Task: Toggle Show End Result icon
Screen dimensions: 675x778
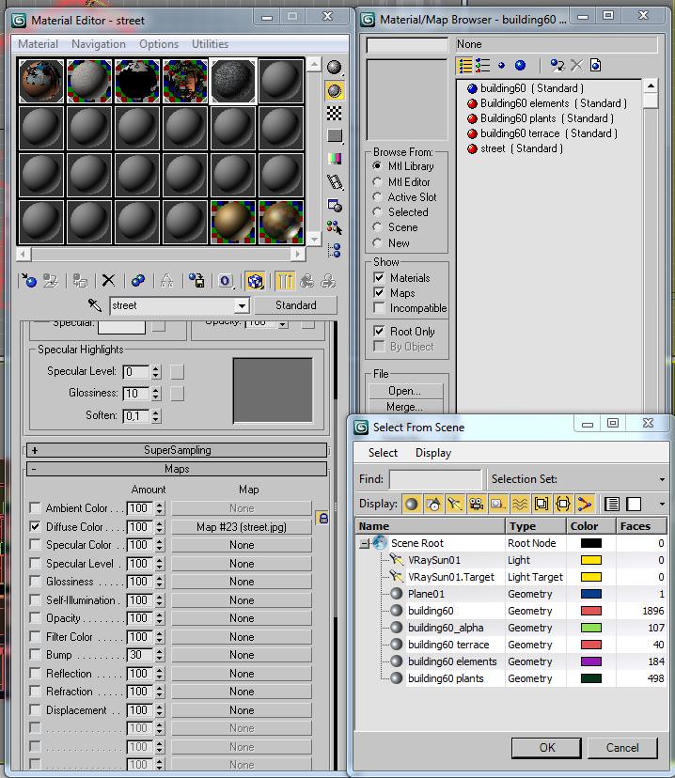Action: pyautogui.click(x=285, y=281)
